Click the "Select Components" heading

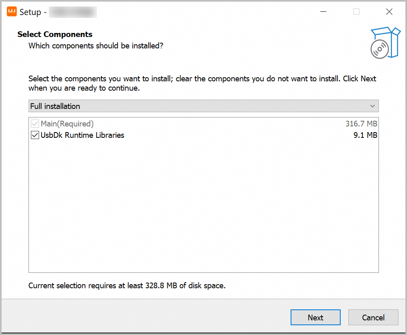pyautogui.click(x=55, y=34)
